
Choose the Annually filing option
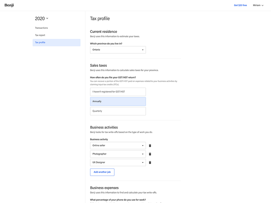click(118, 101)
